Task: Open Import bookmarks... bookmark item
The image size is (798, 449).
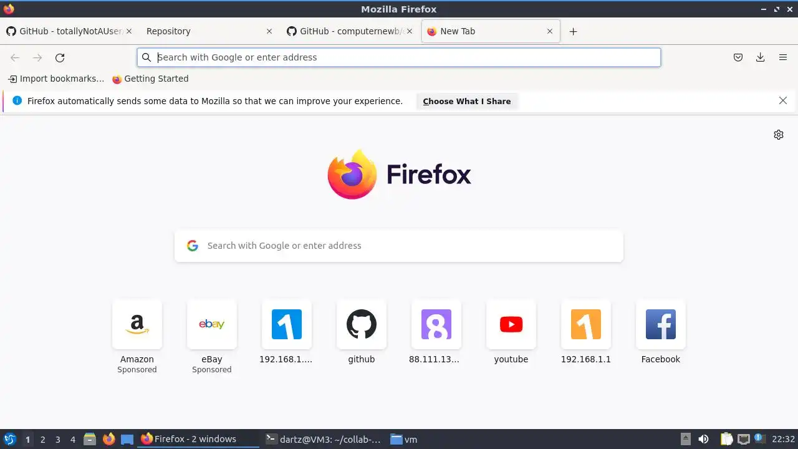Action: coord(56,79)
